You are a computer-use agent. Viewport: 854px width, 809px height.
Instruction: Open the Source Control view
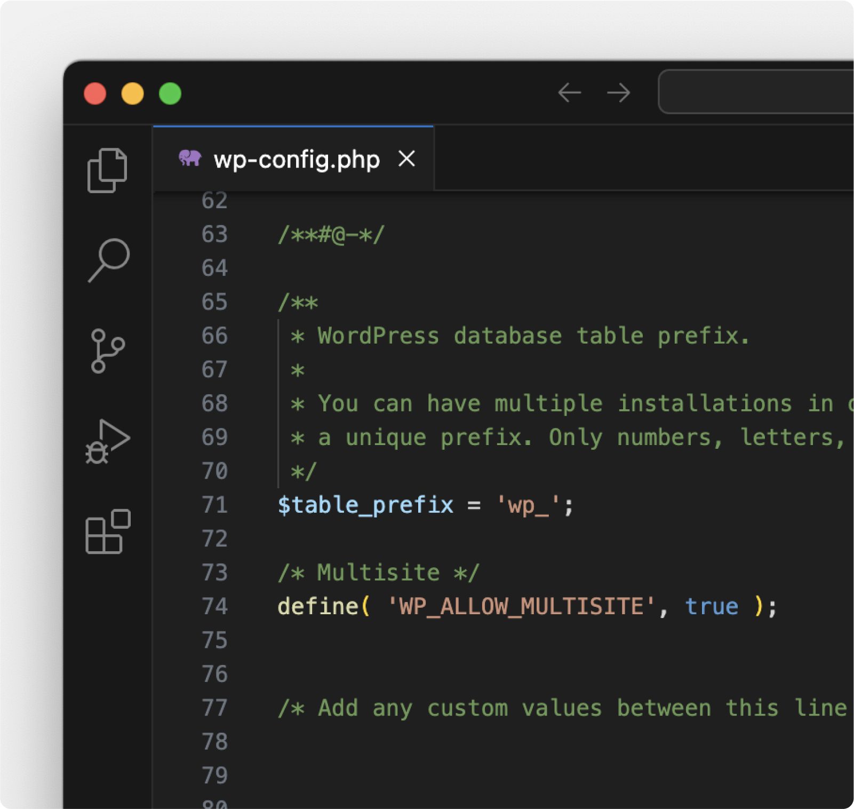[108, 351]
